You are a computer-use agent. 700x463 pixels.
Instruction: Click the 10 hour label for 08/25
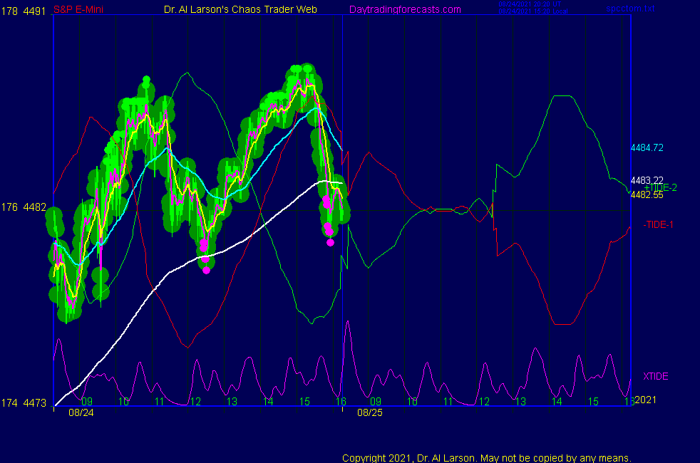coord(412,402)
